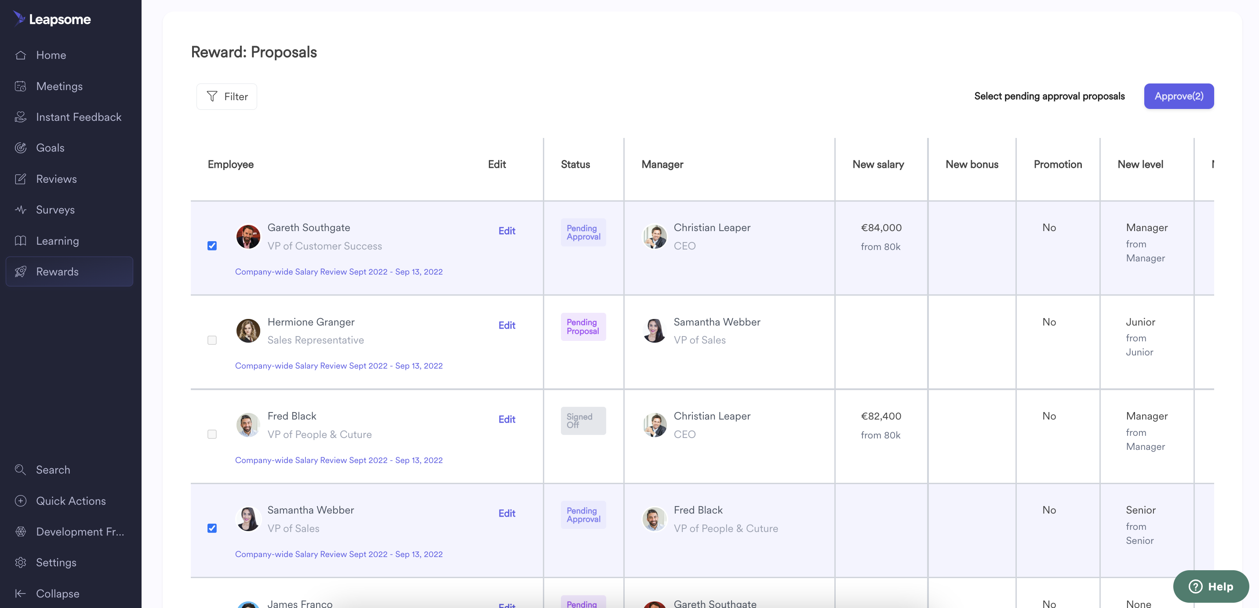Edit Fred Black's proposal

[507, 419]
